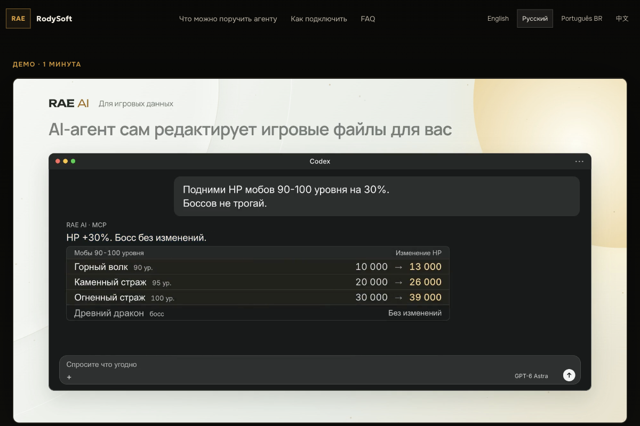Click the new HP value 39 000
Viewport: 640px width, 426px height.
pos(426,297)
